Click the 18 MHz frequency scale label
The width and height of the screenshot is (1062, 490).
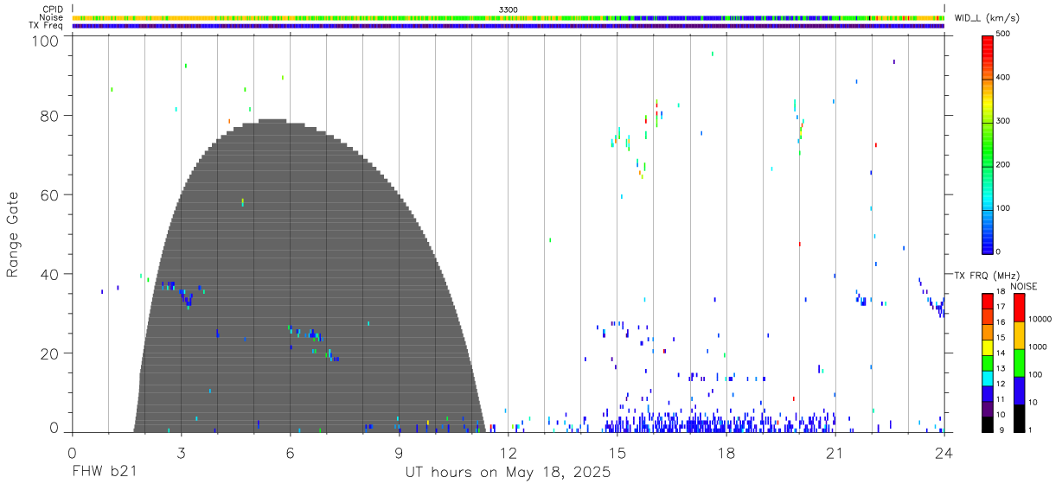tap(1001, 293)
